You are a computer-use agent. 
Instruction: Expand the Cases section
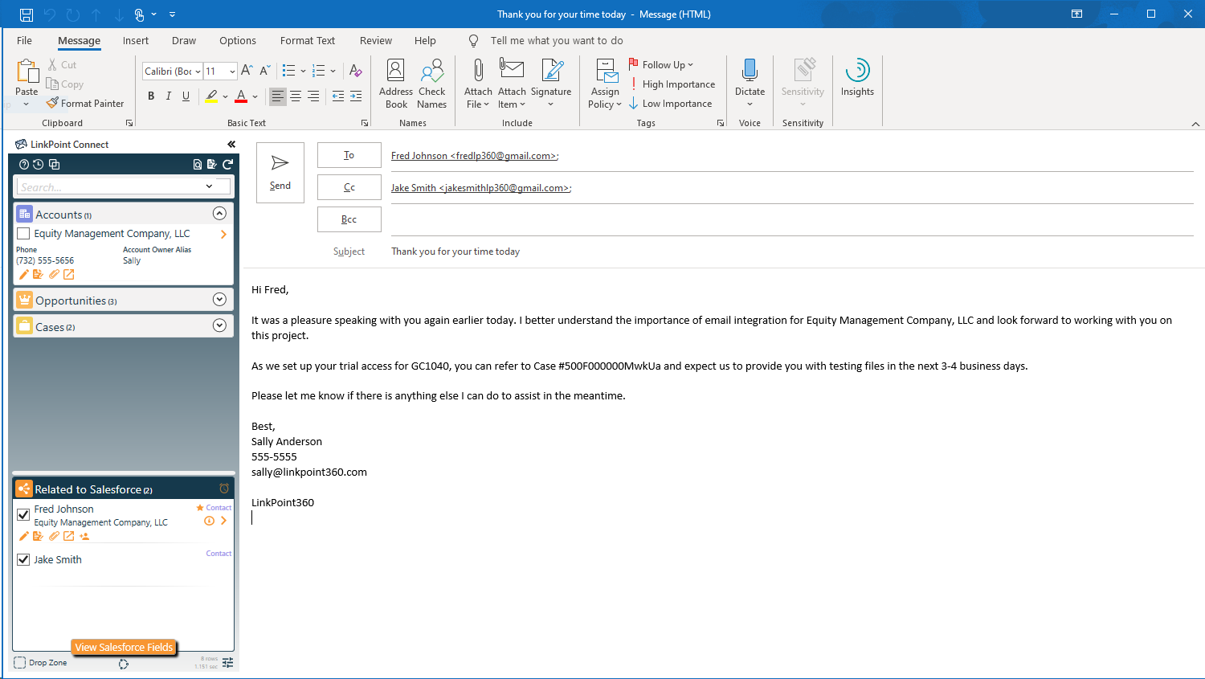[x=219, y=325]
